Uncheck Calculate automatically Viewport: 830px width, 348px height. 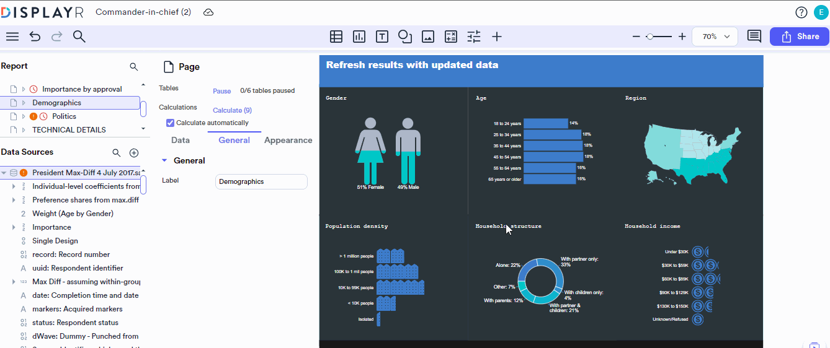click(x=171, y=123)
